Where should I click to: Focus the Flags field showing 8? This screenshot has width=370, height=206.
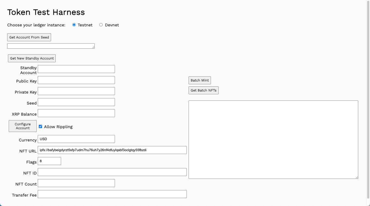[49, 161]
